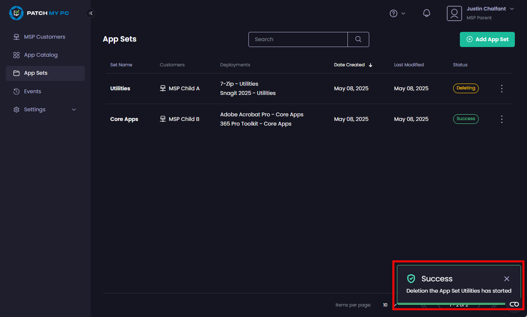Go to MSP Customers page
This screenshot has width=527, height=317.
(44, 37)
